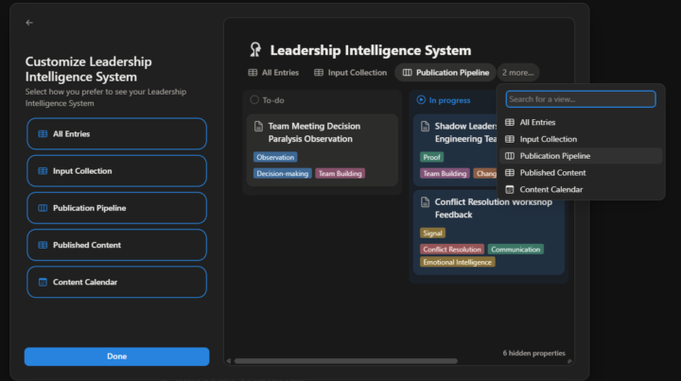681x381 pixels.
Task: Click the right scroll arrow of preview scrollbar
Action: (x=569, y=361)
